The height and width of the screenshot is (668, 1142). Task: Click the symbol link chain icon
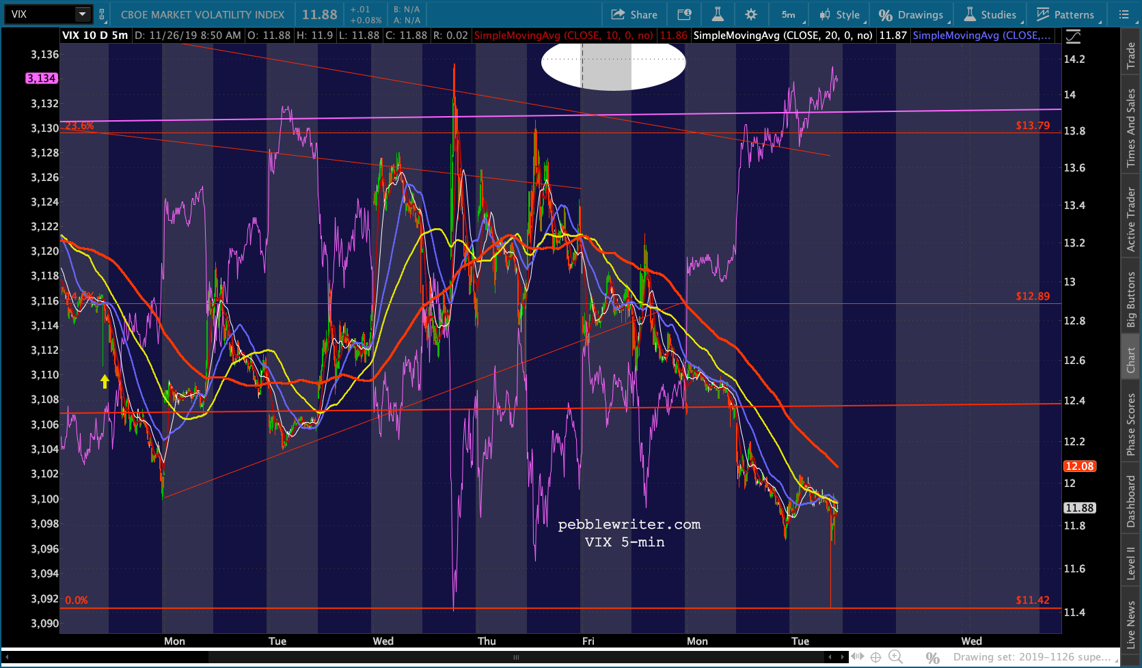click(x=102, y=14)
